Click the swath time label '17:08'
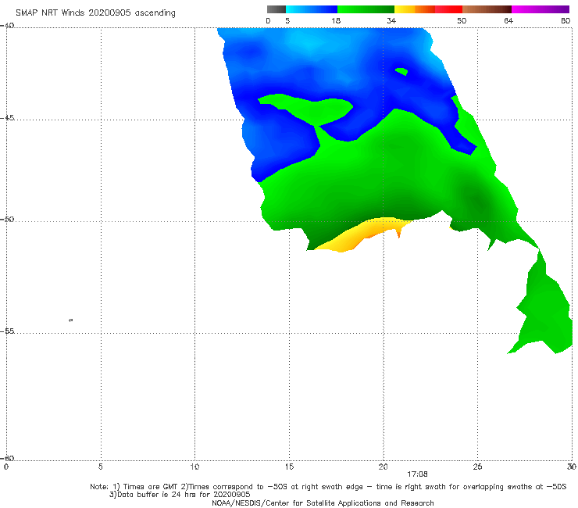 click(417, 474)
